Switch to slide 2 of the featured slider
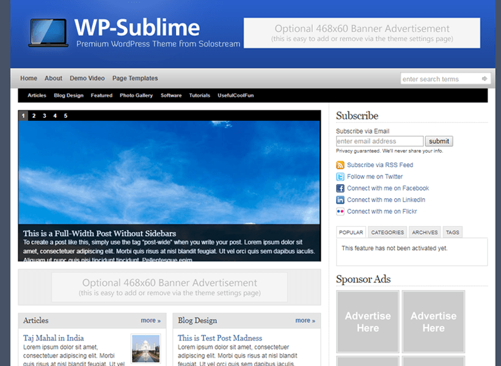Screen dimensions: 501x366 34,115
